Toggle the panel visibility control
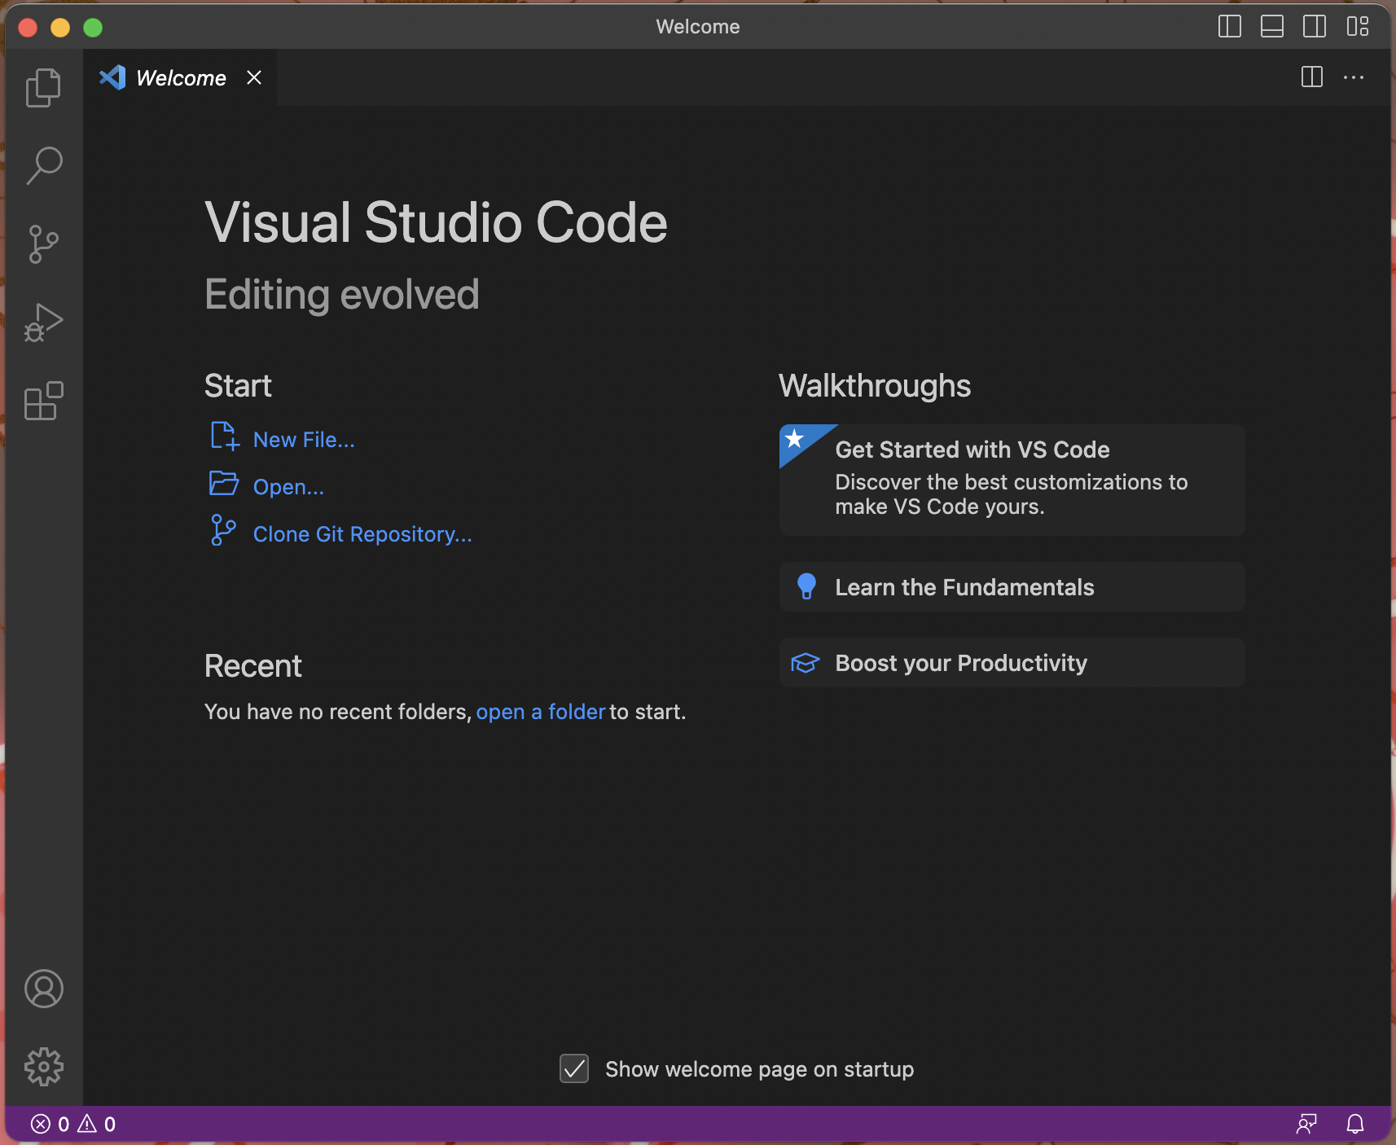 [1271, 26]
